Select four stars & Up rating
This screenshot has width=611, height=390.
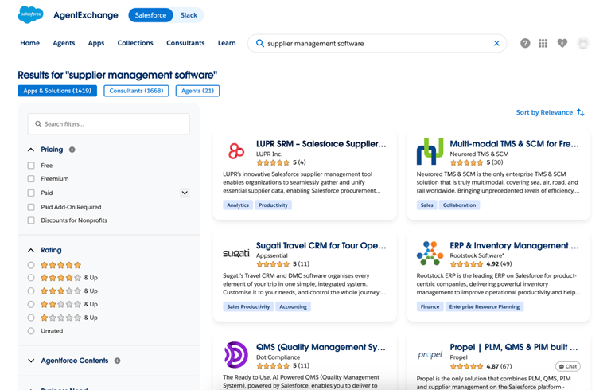[31, 278]
